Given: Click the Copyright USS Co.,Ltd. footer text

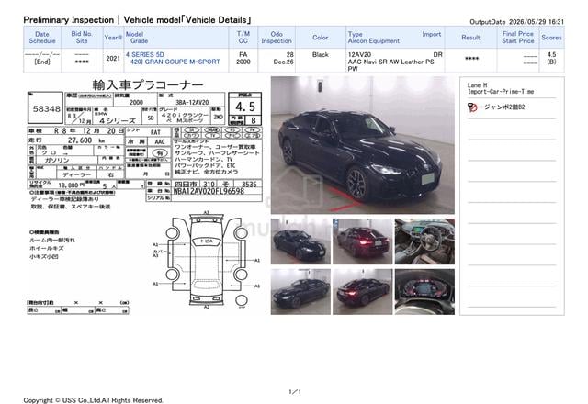Looking at the screenshot, I should click(x=93, y=400).
